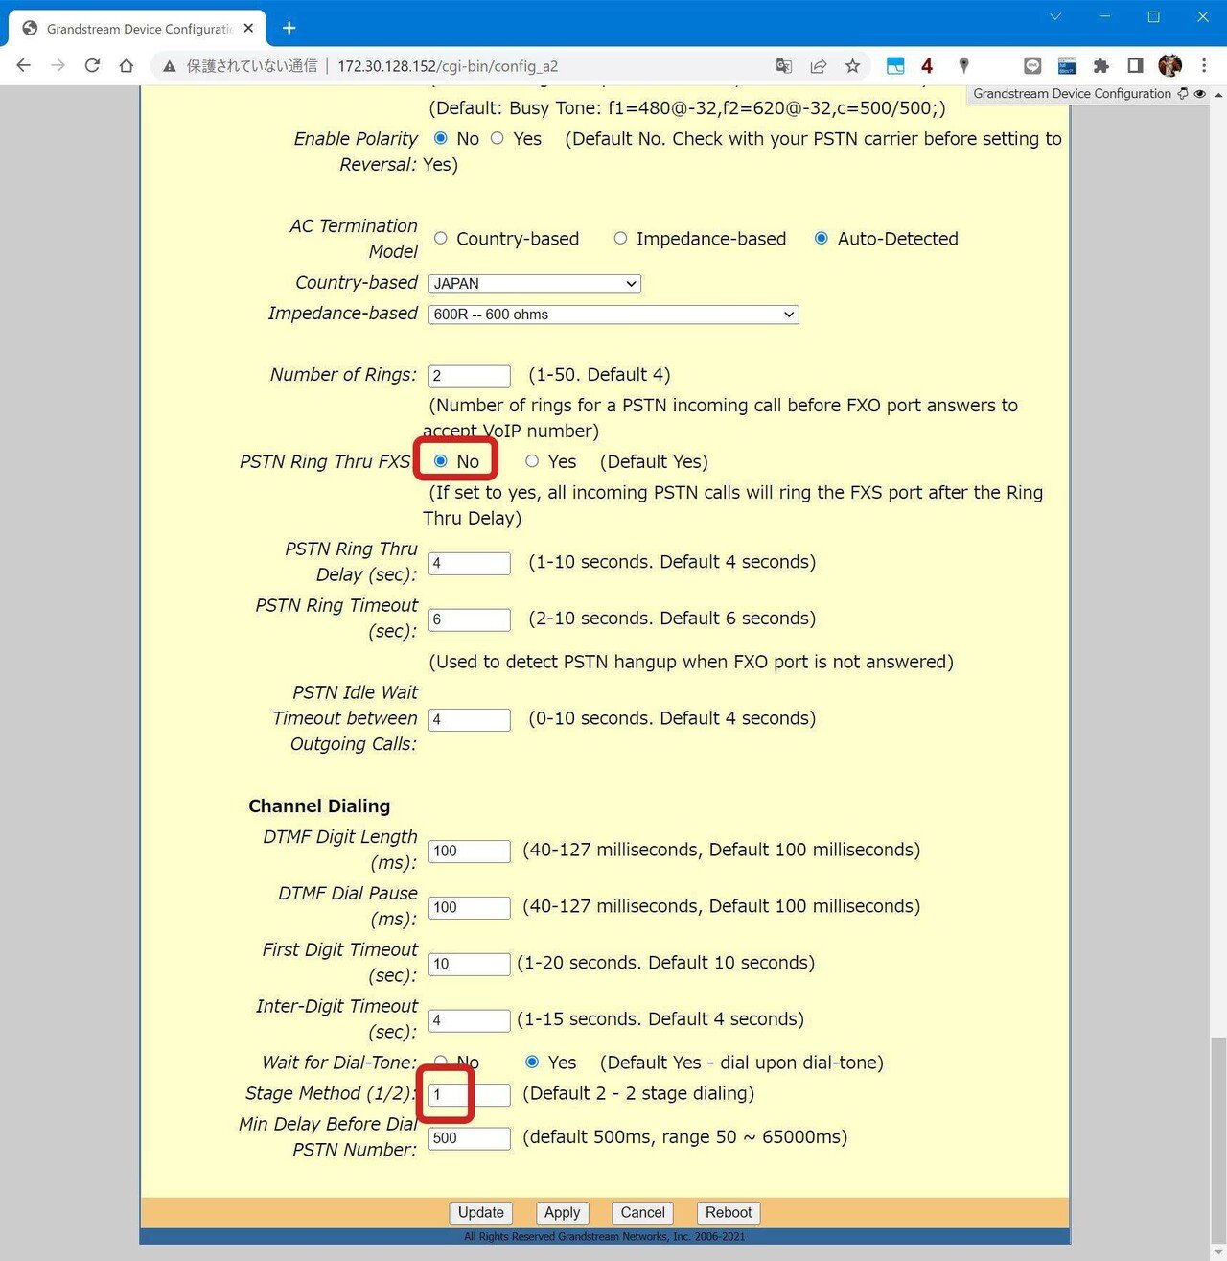Go back to the previous page

pos(24,65)
